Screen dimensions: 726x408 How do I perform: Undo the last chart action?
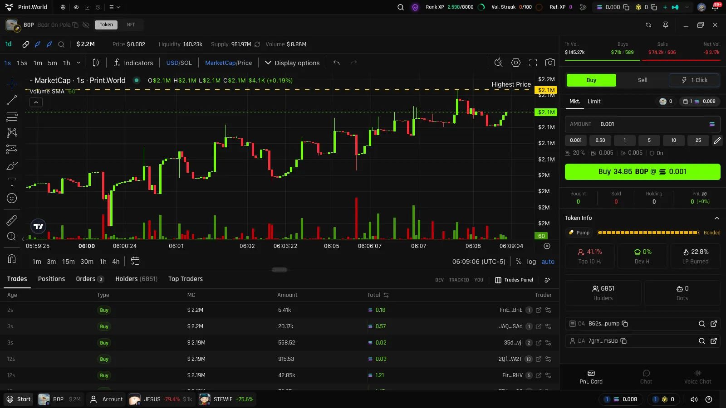(x=336, y=63)
